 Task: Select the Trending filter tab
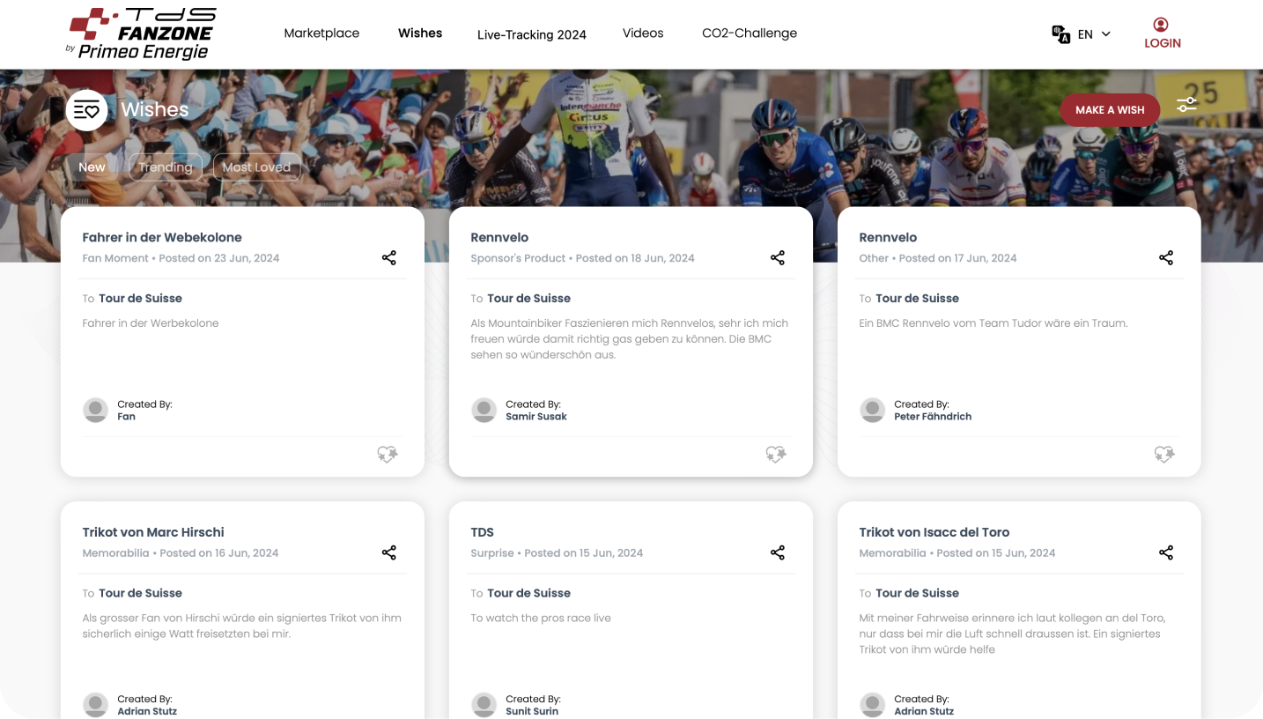click(x=166, y=167)
